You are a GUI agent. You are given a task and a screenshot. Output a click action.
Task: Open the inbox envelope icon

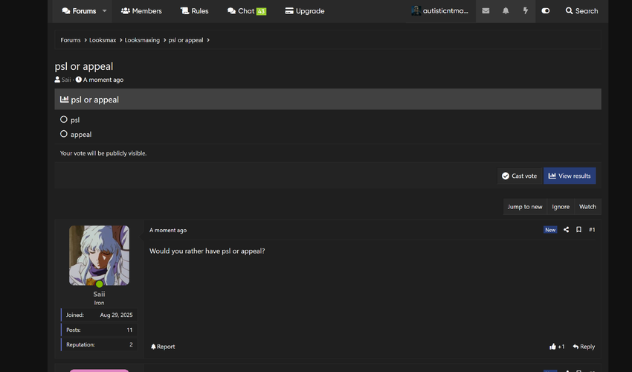[486, 11]
